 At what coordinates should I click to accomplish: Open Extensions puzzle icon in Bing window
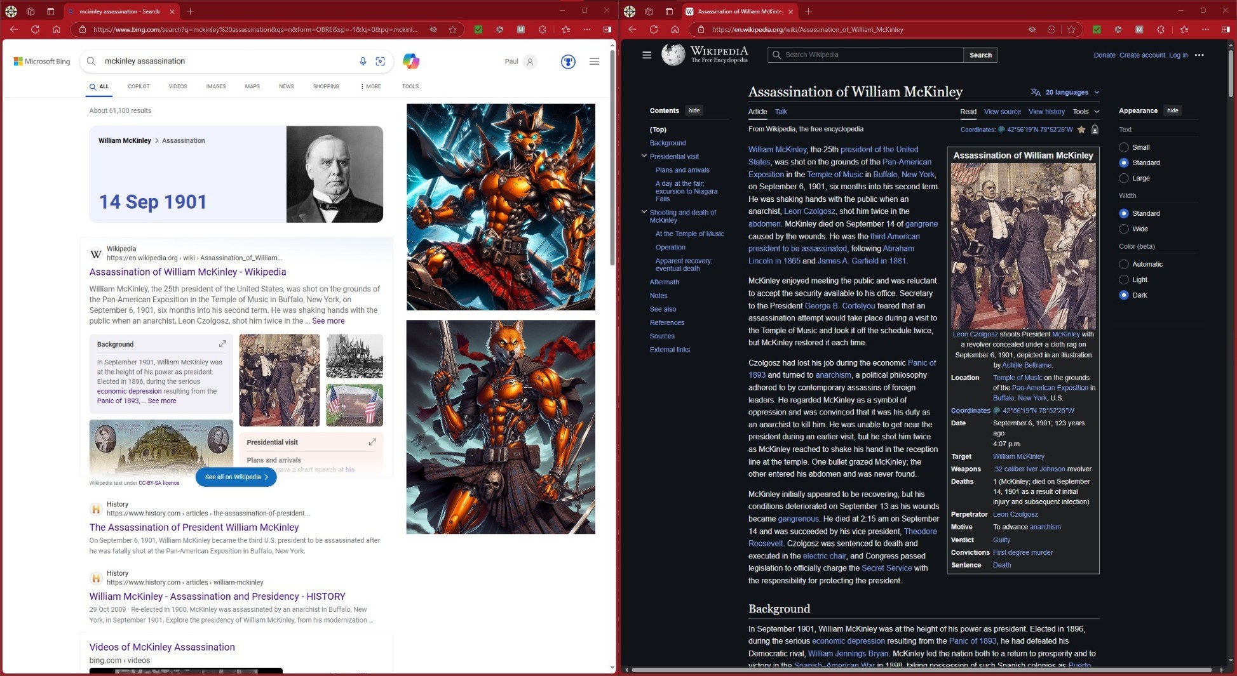pyautogui.click(x=542, y=29)
